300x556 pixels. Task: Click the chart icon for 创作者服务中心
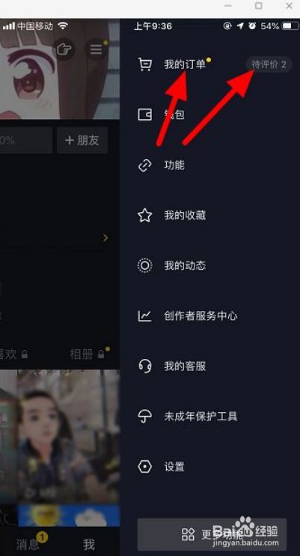144,315
